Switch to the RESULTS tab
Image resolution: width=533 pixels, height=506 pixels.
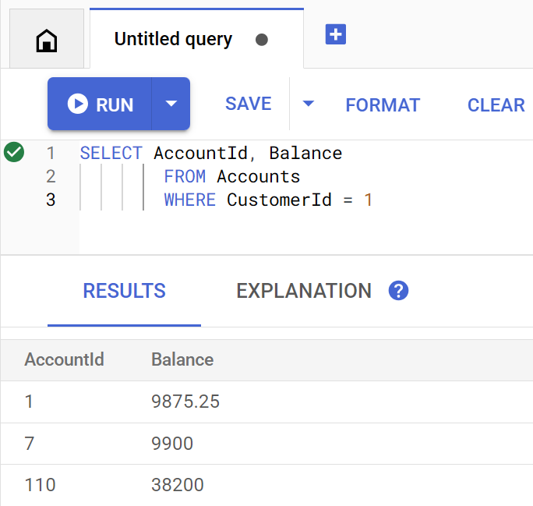pos(124,292)
